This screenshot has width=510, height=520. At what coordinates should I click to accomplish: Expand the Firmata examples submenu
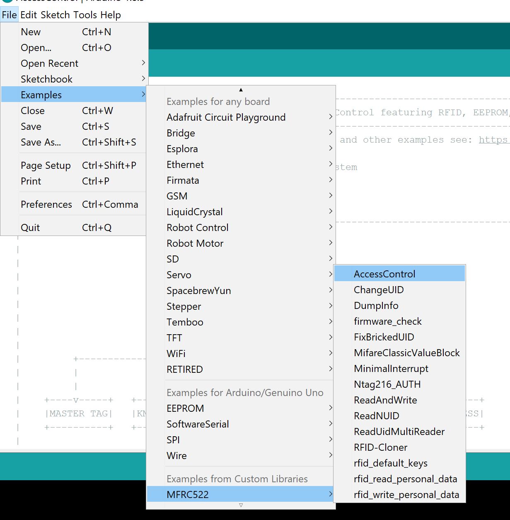tap(241, 180)
